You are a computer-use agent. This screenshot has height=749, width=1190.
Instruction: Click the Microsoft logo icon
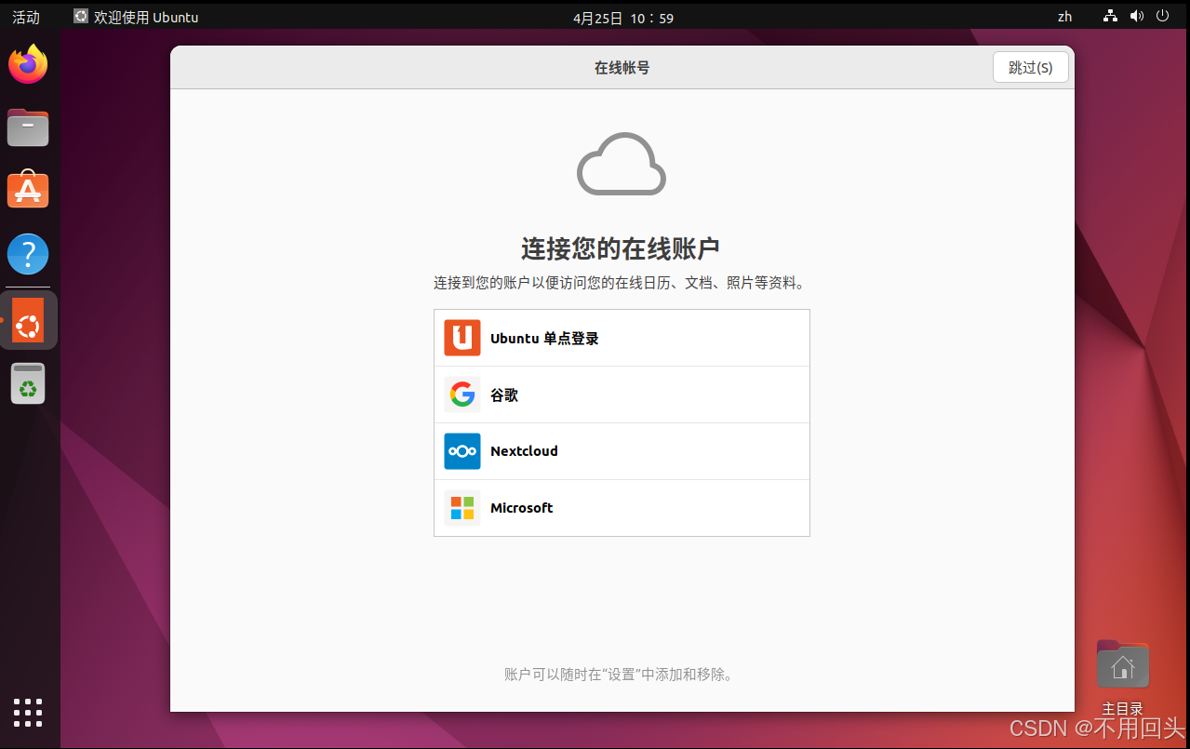click(462, 508)
